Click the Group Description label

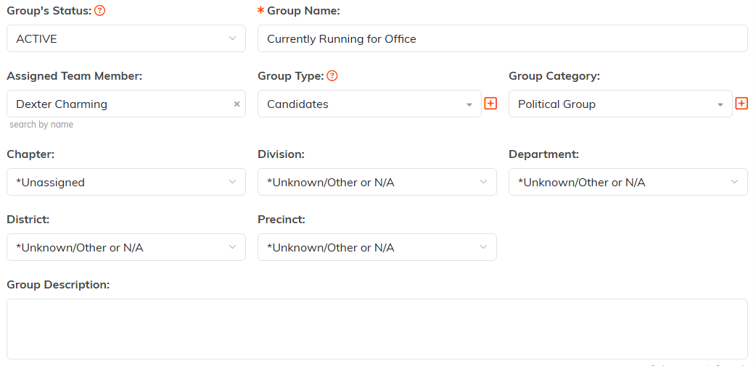(x=58, y=285)
